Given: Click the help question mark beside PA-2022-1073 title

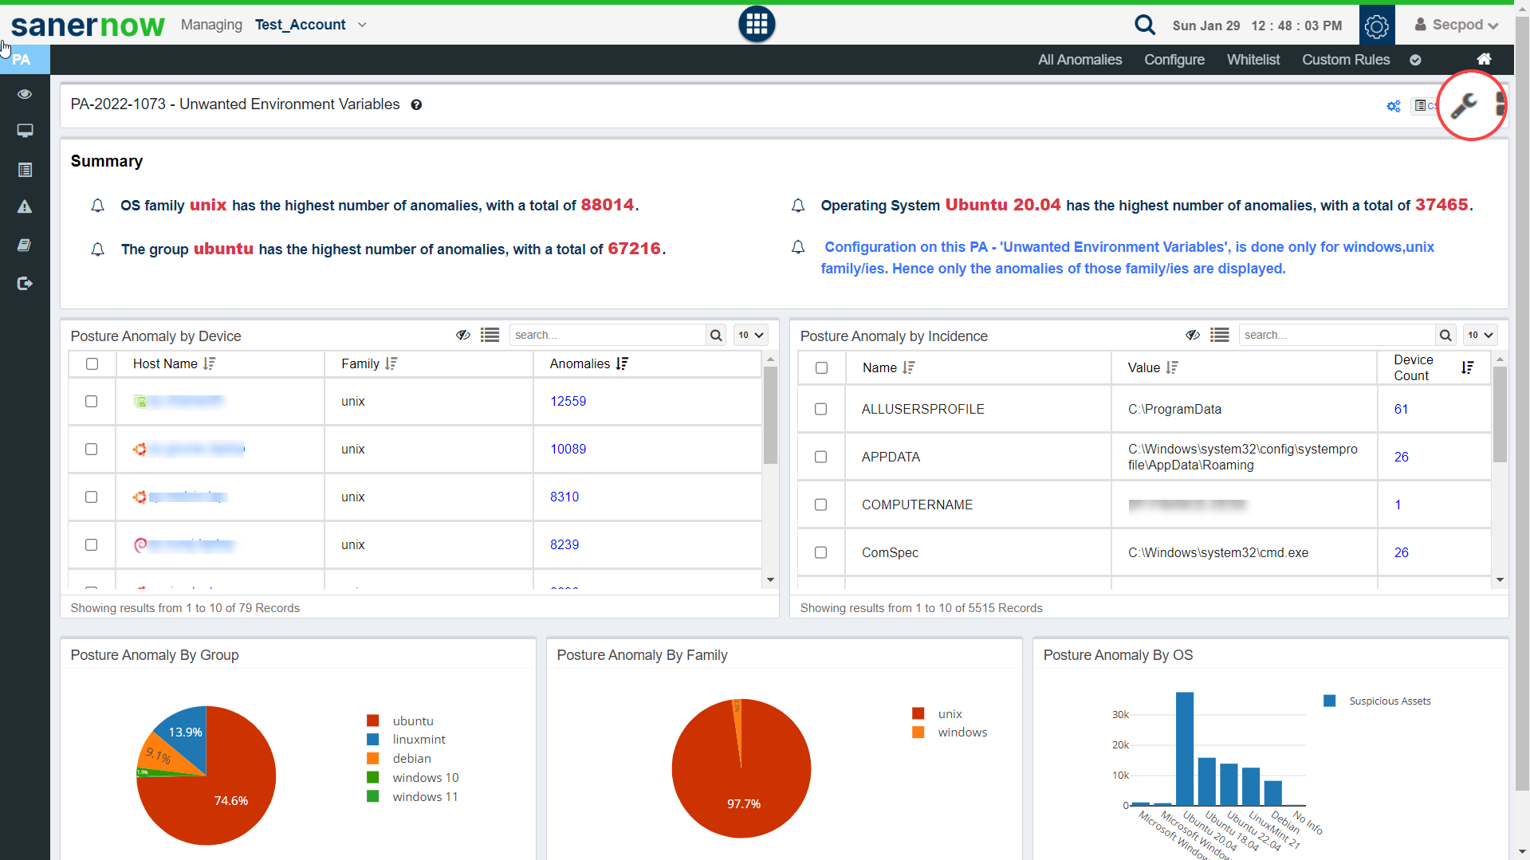Looking at the screenshot, I should click(416, 104).
